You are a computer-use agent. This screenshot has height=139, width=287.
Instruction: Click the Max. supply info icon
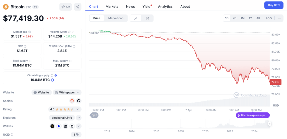(x=70, y=61)
